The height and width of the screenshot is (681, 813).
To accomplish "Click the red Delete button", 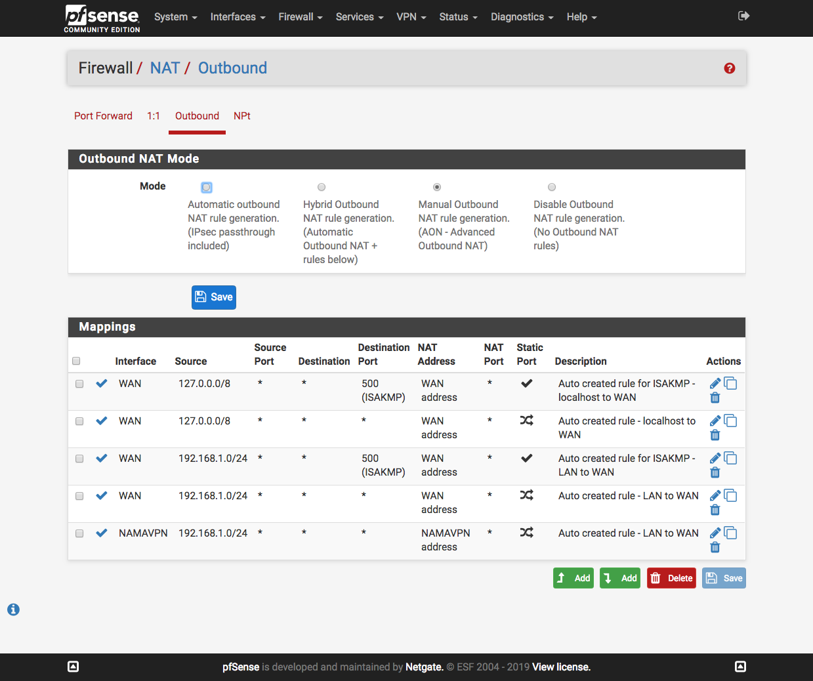I will pyautogui.click(x=671, y=578).
